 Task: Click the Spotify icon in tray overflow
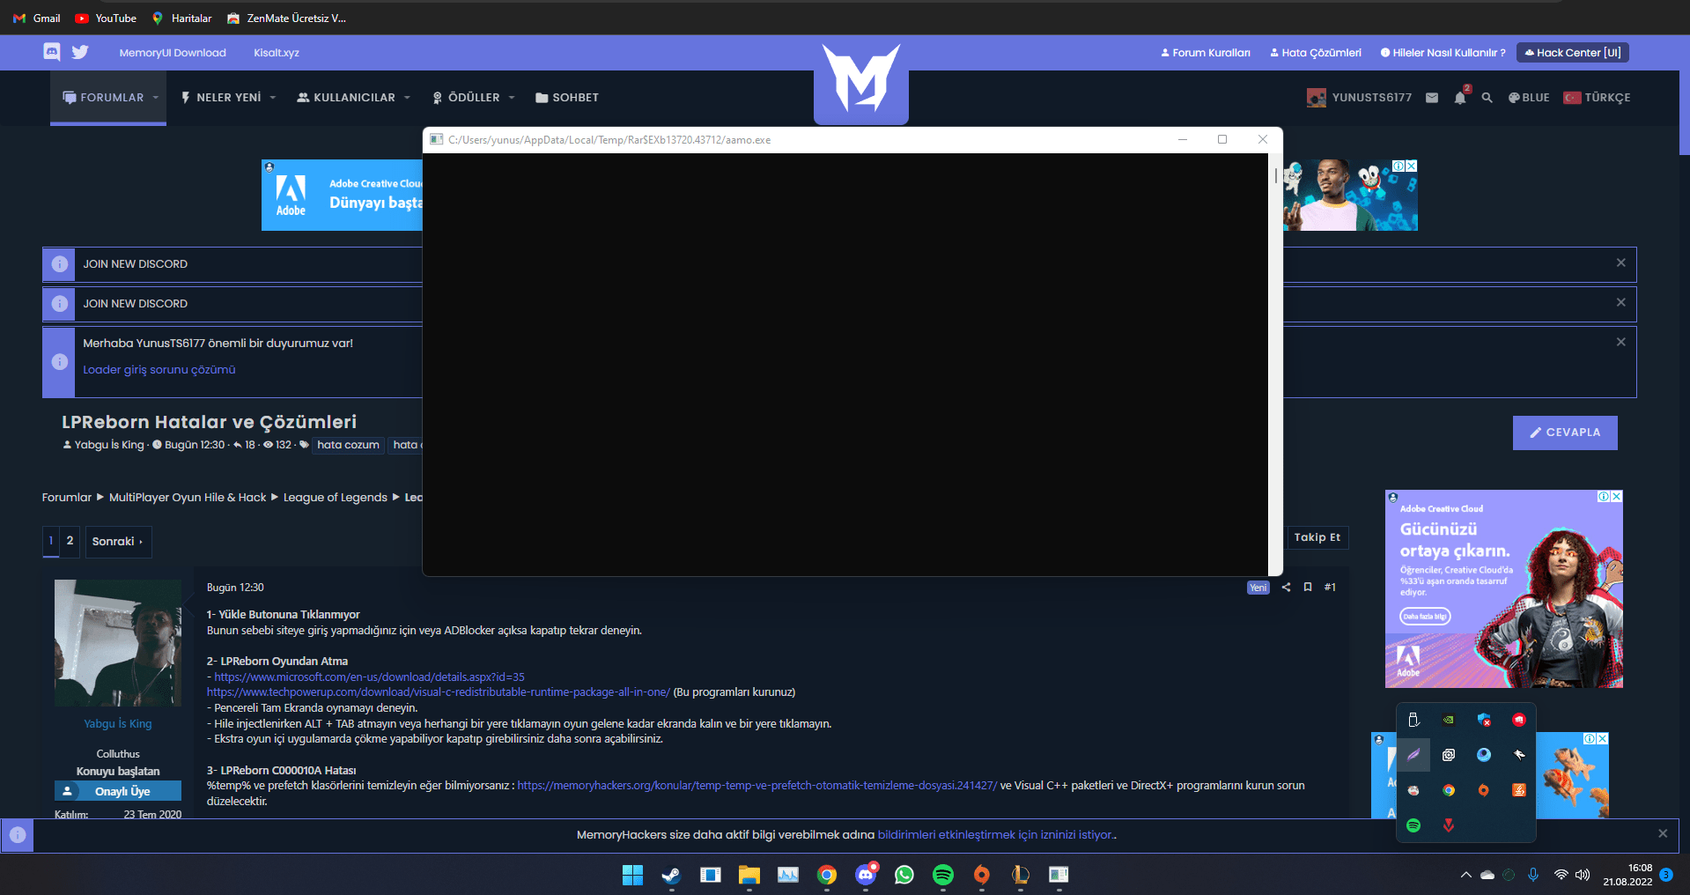click(x=1413, y=825)
